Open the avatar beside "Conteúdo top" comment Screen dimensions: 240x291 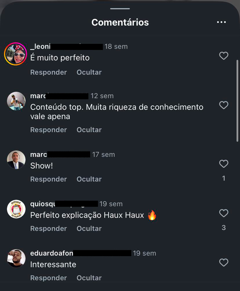[16, 101]
